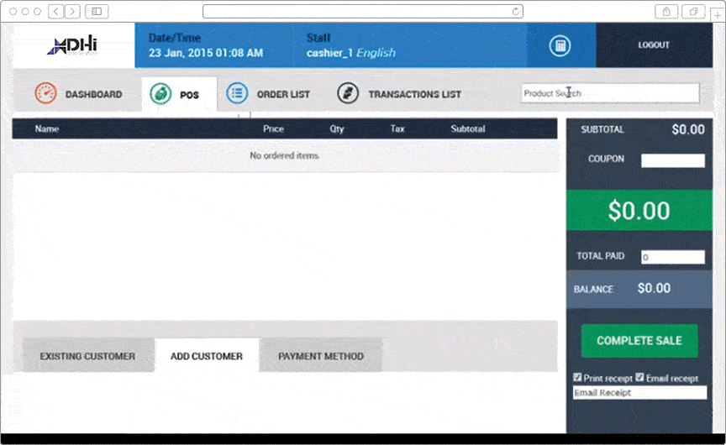
Task: Click the green POS icon
Action: click(x=160, y=94)
